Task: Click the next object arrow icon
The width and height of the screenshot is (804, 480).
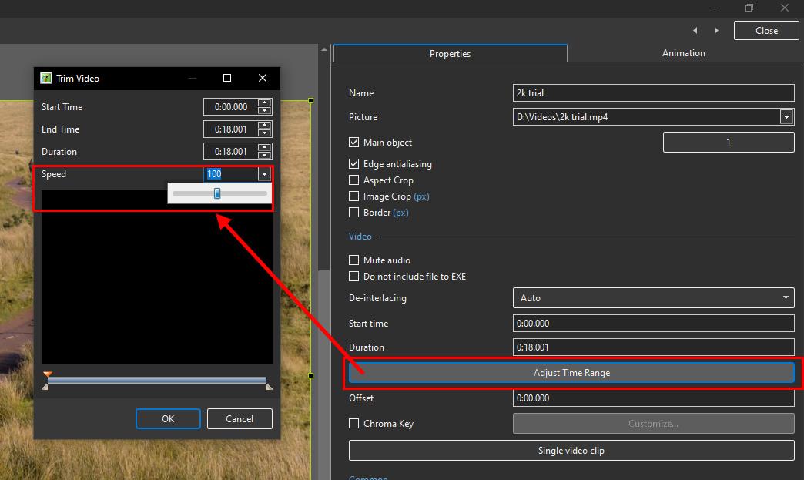Action: 716,31
